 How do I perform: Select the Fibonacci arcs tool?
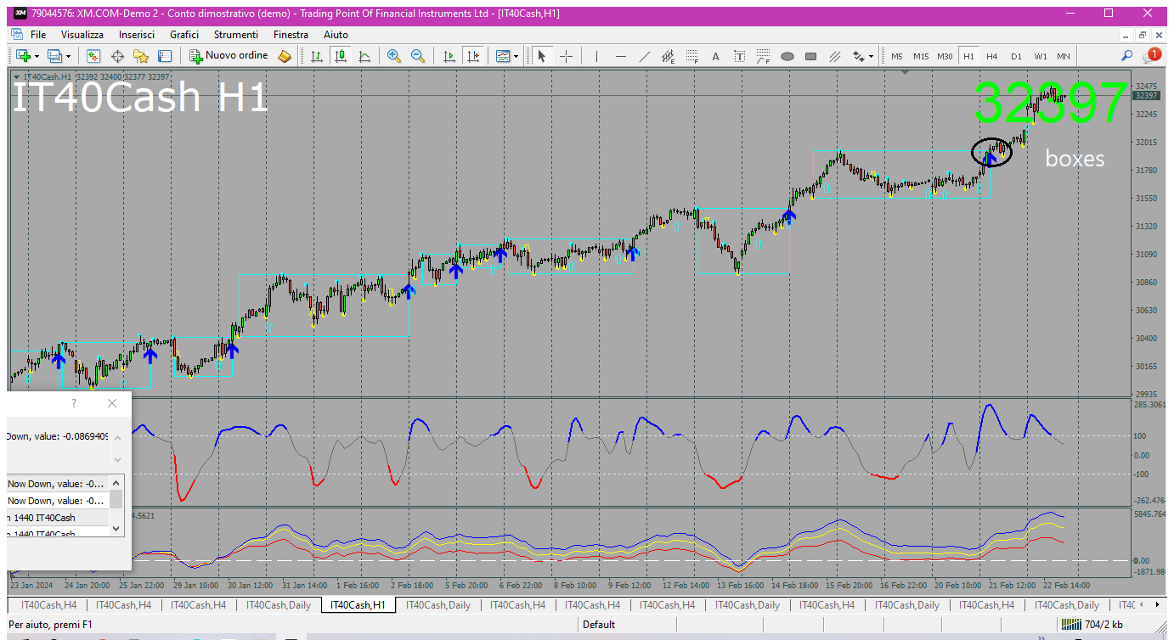point(763,56)
